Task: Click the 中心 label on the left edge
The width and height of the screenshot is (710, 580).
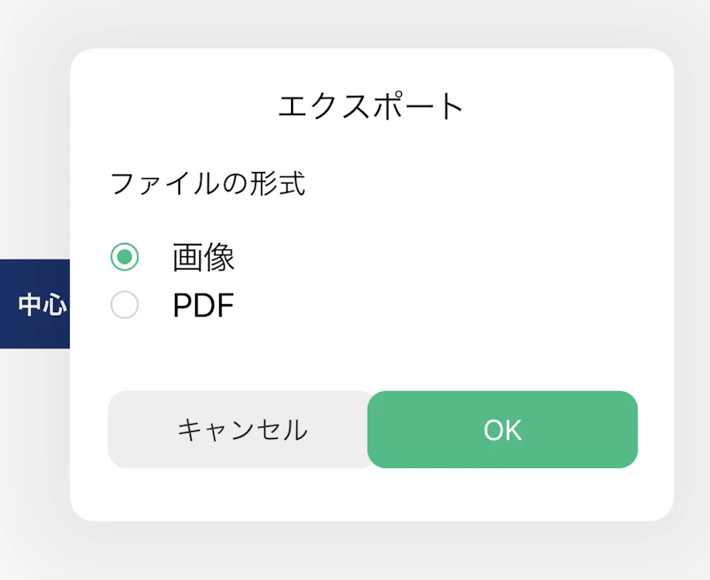Action: (x=37, y=305)
